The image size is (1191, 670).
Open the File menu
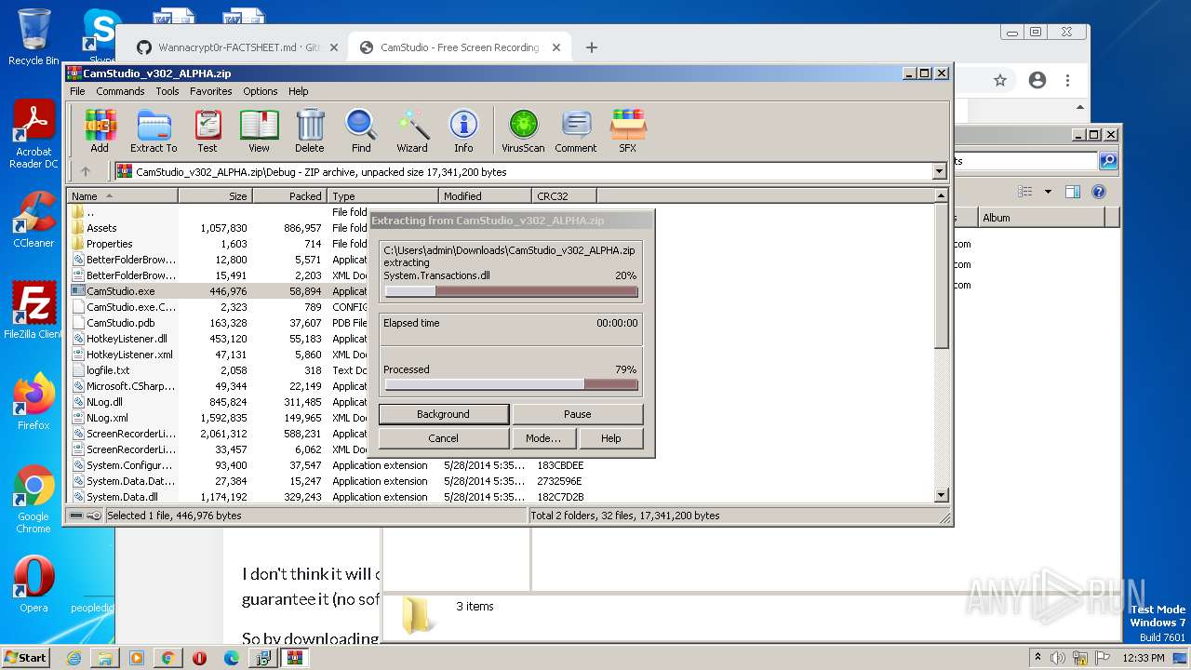(77, 91)
